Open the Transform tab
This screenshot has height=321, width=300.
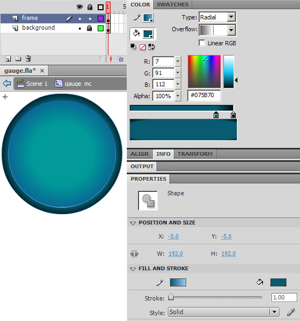pyautogui.click(x=195, y=154)
